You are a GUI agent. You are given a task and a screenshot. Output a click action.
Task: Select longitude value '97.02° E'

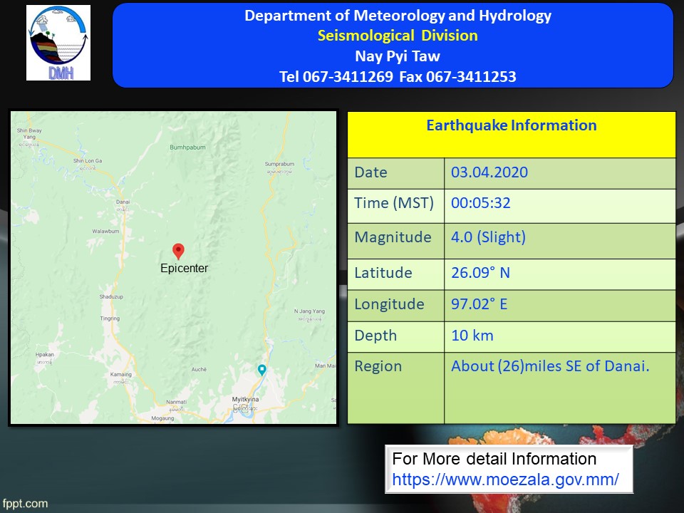pyautogui.click(x=479, y=304)
